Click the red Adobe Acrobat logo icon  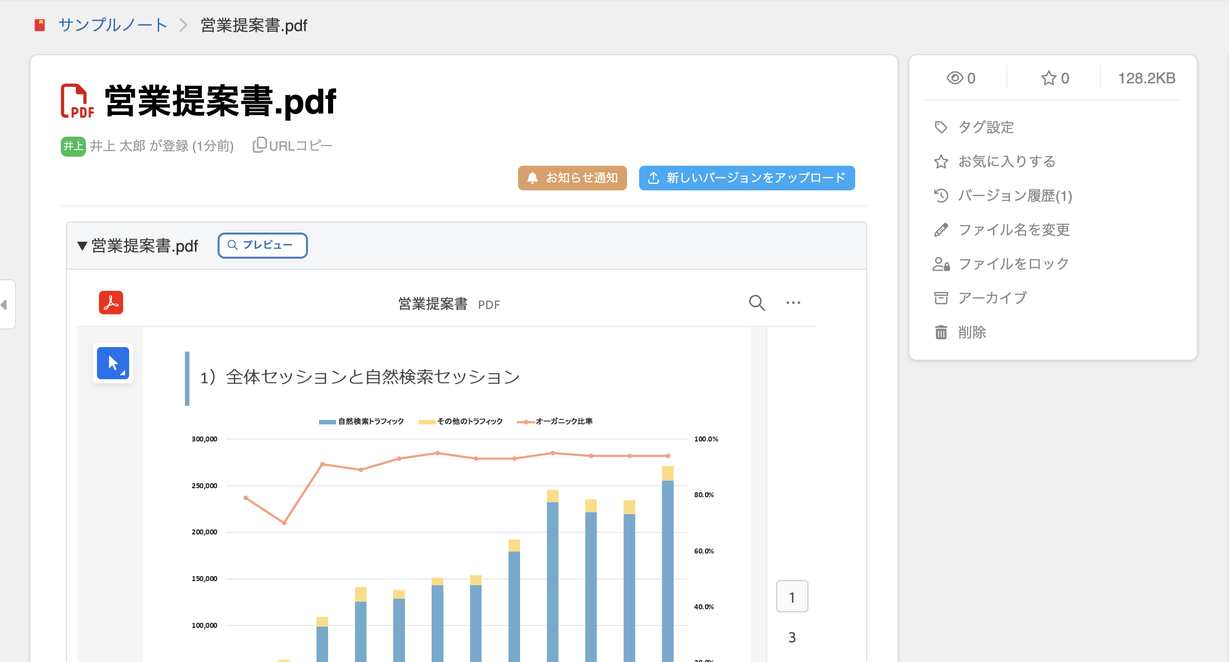111,303
